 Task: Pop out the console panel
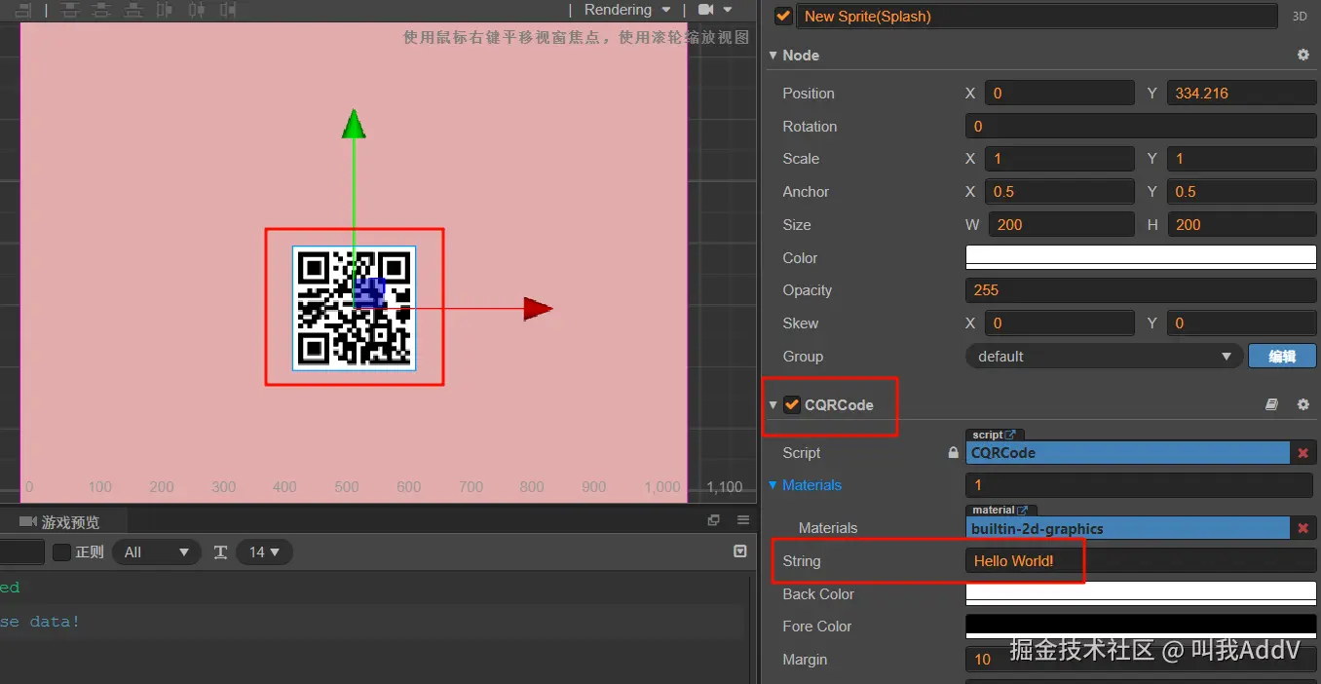pos(713,520)
